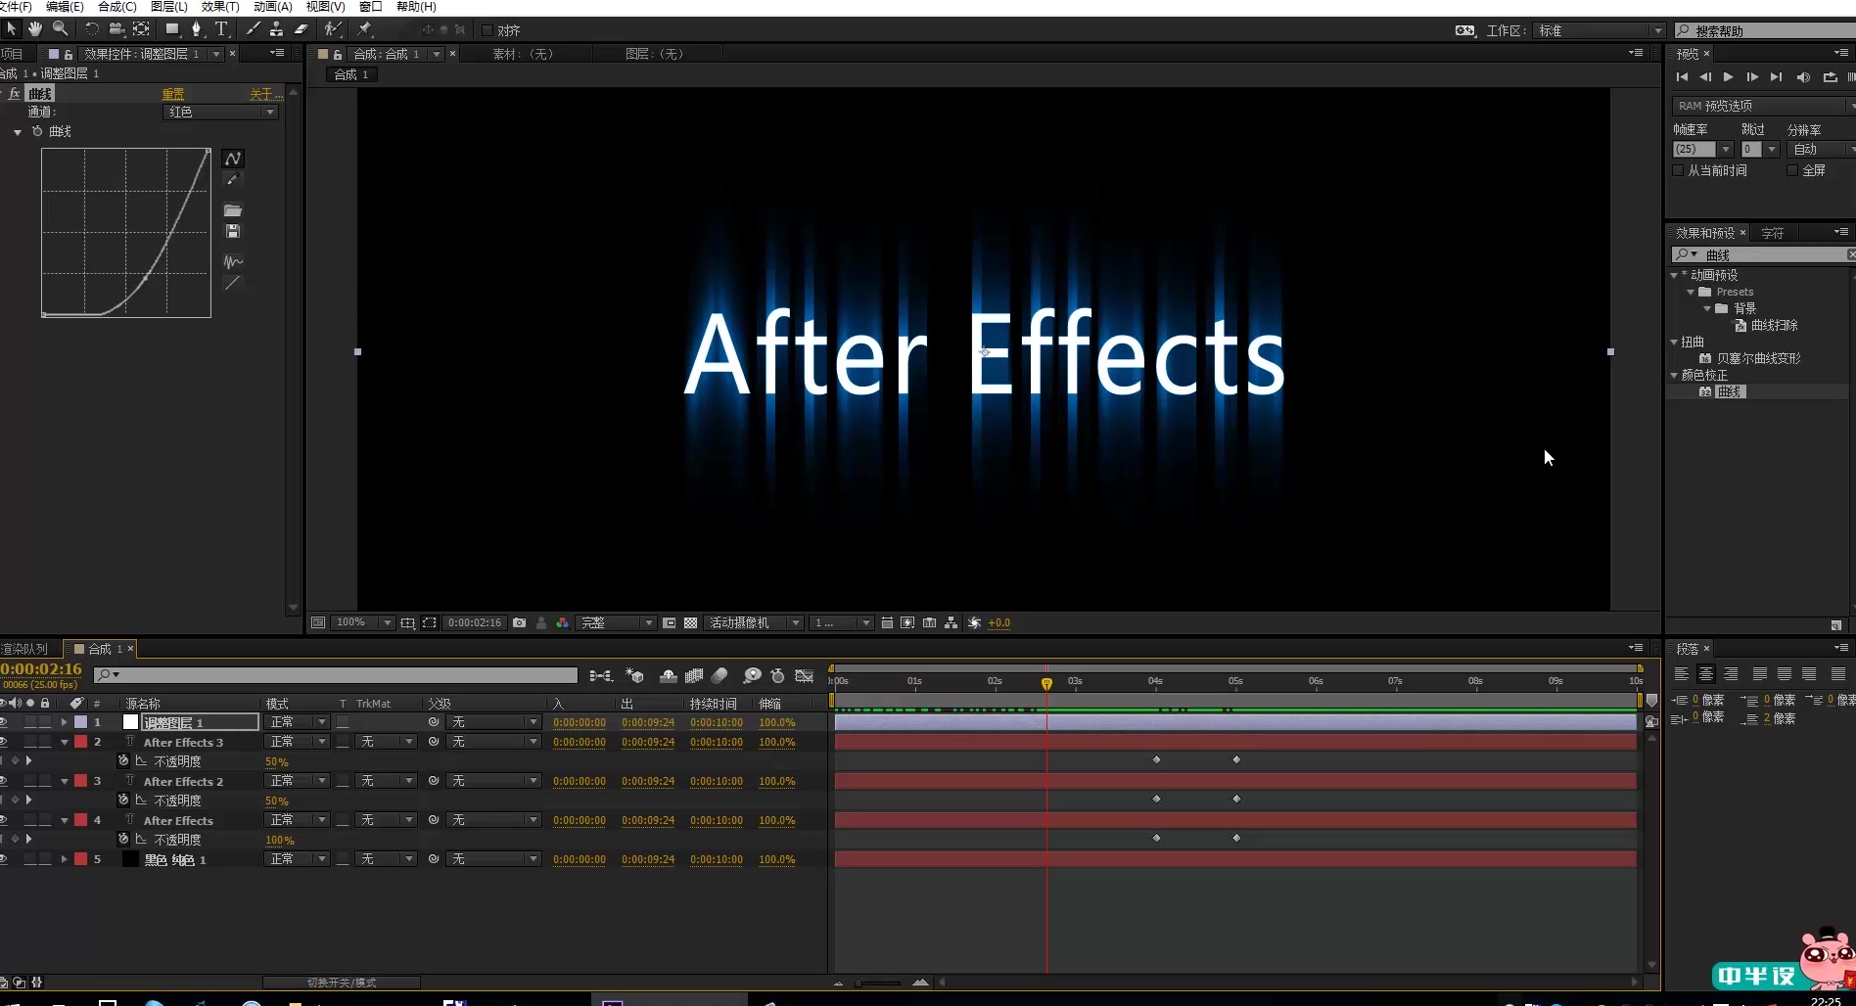
Task: Save the curve with floppy icon
Action: pyautogui.click(x=232, y=231)
